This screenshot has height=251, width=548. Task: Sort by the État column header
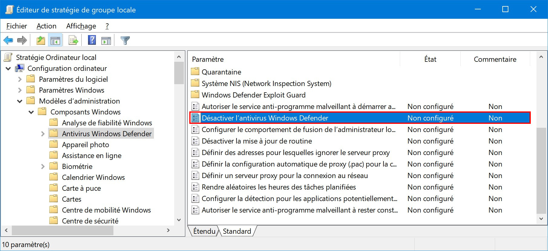click(x=430, y=59)
